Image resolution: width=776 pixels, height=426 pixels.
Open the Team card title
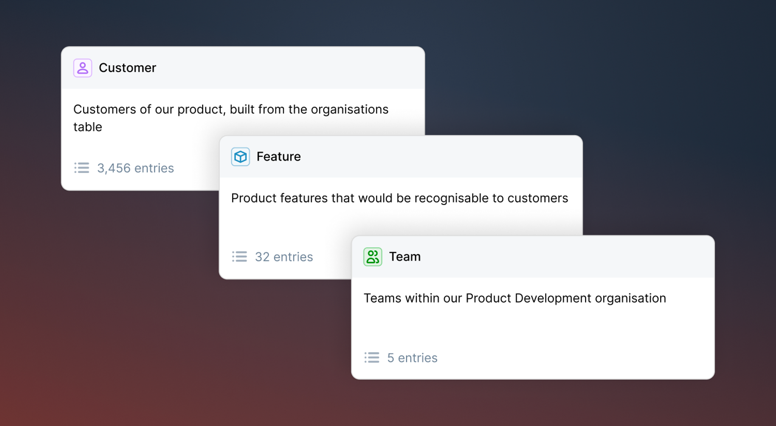pyautogui.click(x=405, y=257)
